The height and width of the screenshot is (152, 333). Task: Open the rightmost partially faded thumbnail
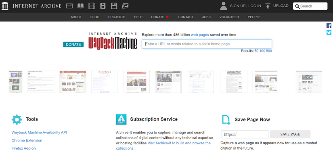tap(309, 82)
